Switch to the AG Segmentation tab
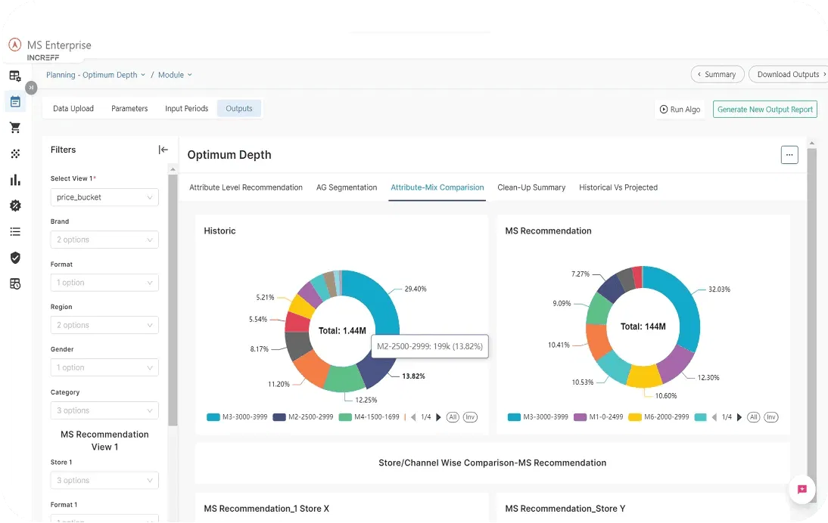The height and width of the screenshot is (523, 828). pos(346,187)
